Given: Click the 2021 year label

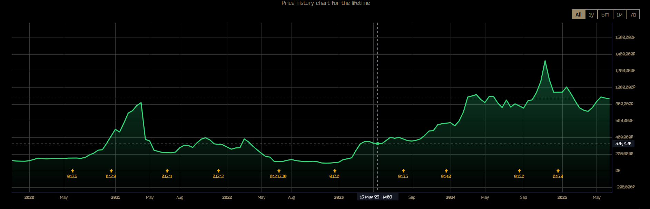Looking at the screenshot, I should [115, 197].
